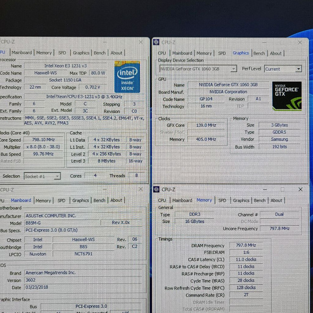Switch to SPD tab in Memory window
Image resolution: width=313 pixels, height=313 pixels.
click(222, 200)
